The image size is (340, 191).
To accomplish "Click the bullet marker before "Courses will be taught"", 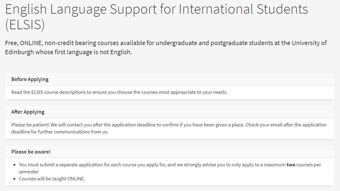I will [x=15, y=179].
